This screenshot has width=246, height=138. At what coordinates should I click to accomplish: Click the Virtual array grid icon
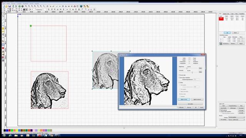(x=221, y=44)
